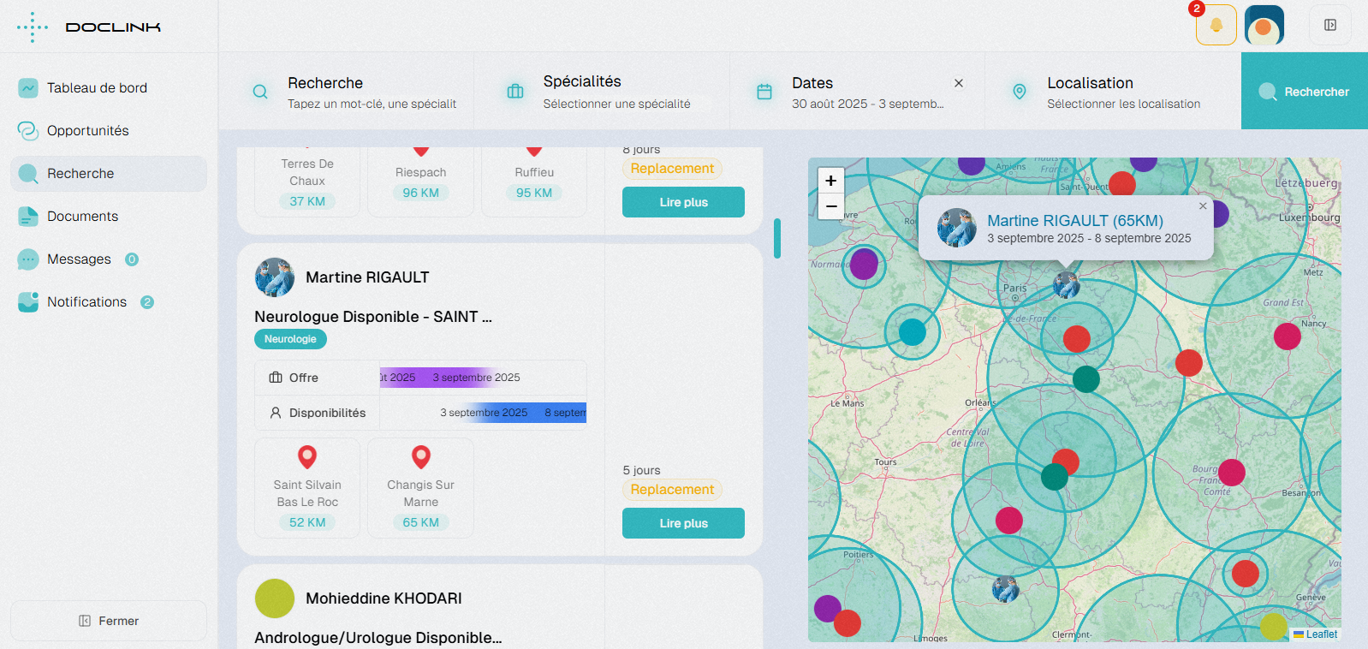Open Documents section
This screenshot has height=649, width=1368.
point(109,216)
